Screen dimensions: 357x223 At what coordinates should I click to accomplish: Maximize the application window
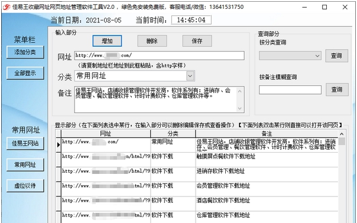[x=324, y=7]
